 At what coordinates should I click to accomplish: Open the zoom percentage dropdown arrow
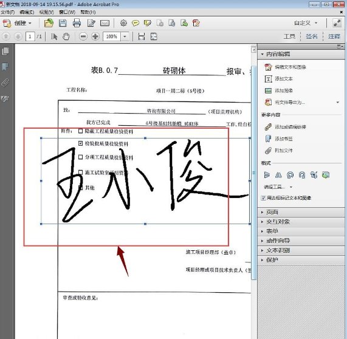click(x=125, y=36)
